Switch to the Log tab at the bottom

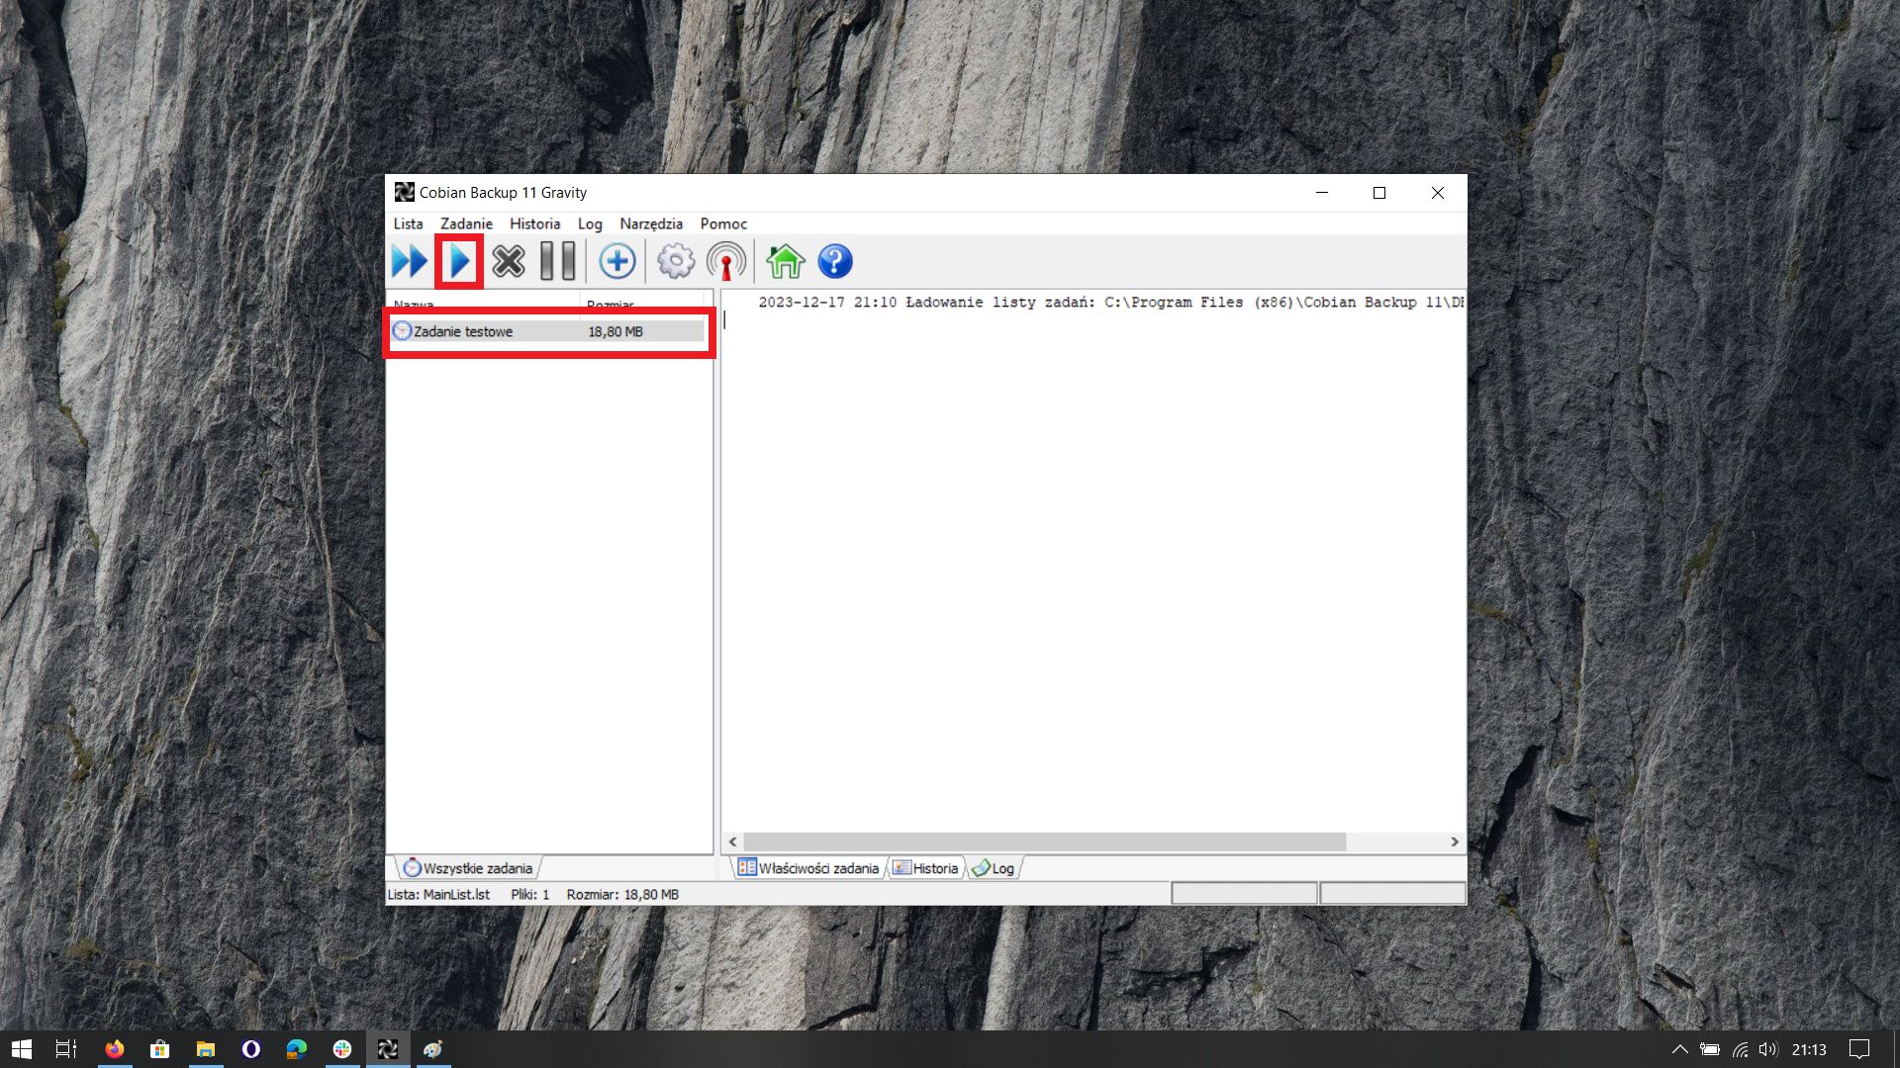(x=995, y=868)
